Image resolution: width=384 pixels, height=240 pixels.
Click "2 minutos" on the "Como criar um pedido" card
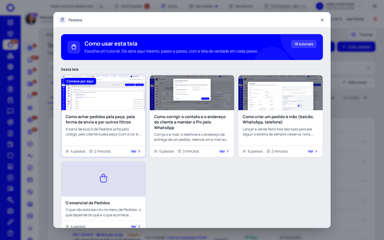click(x=277, y=151)
